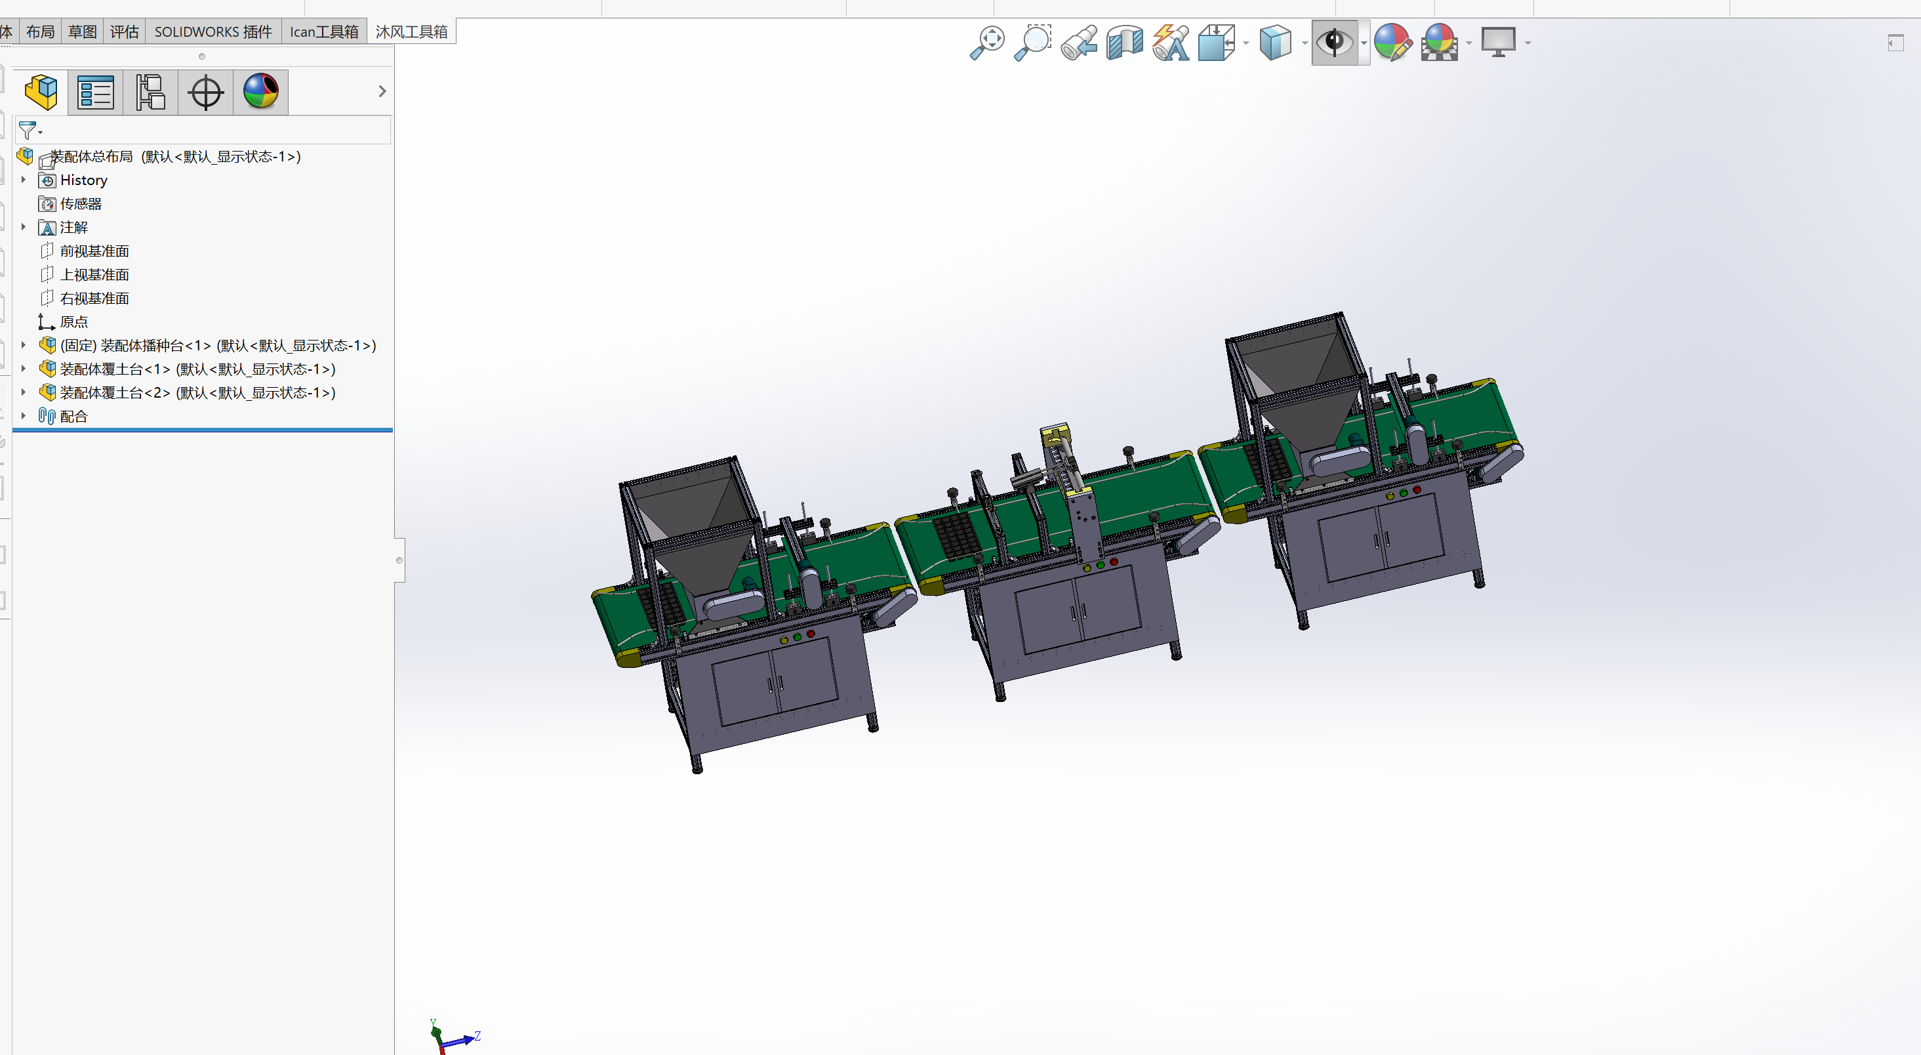Open the View Settings dropdown arrow
Screen dimensions: 1921x1055
[1528, 43]
